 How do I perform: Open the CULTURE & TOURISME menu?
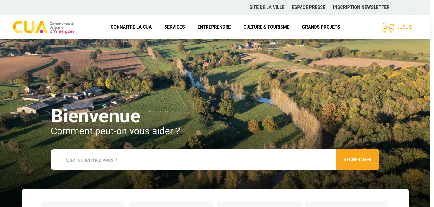266,27
